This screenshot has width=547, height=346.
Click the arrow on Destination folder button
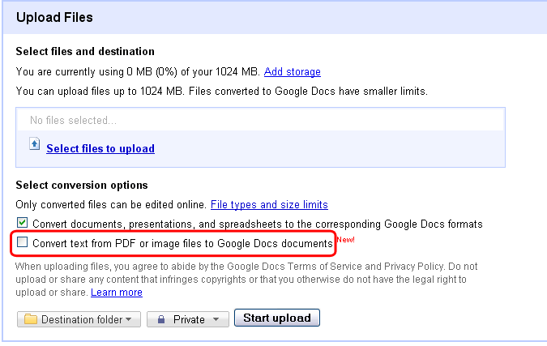tap(128, 319)
